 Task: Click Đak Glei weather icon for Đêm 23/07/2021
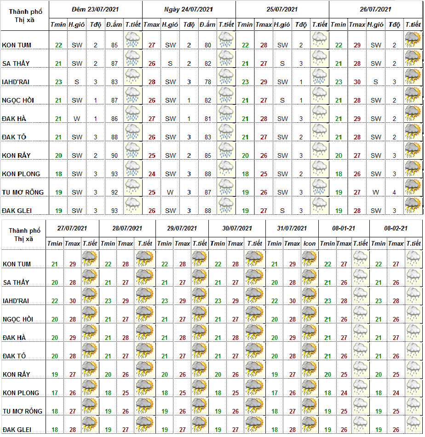coord(133,206)
